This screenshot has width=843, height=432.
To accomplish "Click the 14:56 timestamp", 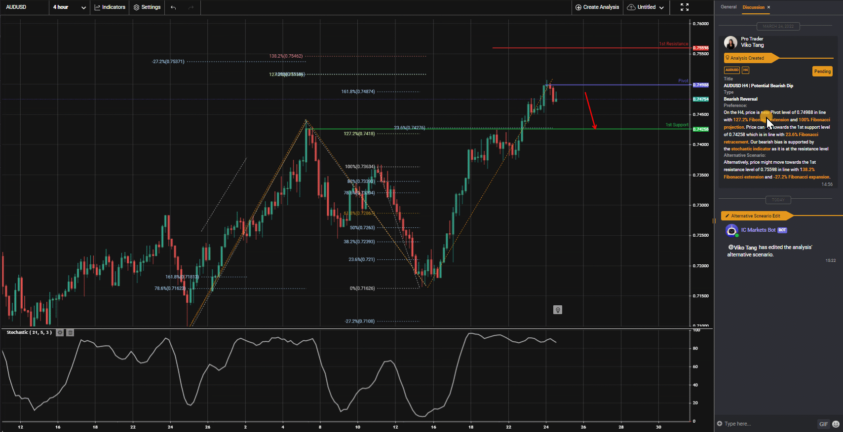I will pos(827,184).
